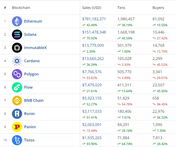This screenshot has height=147, width=176.
Task: Open the BNB Chain name link
Action: pos(34,101)
